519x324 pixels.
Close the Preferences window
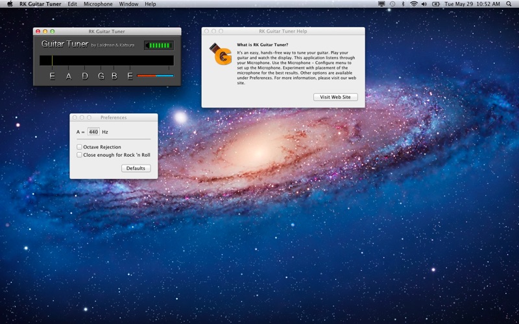point(75,117)
